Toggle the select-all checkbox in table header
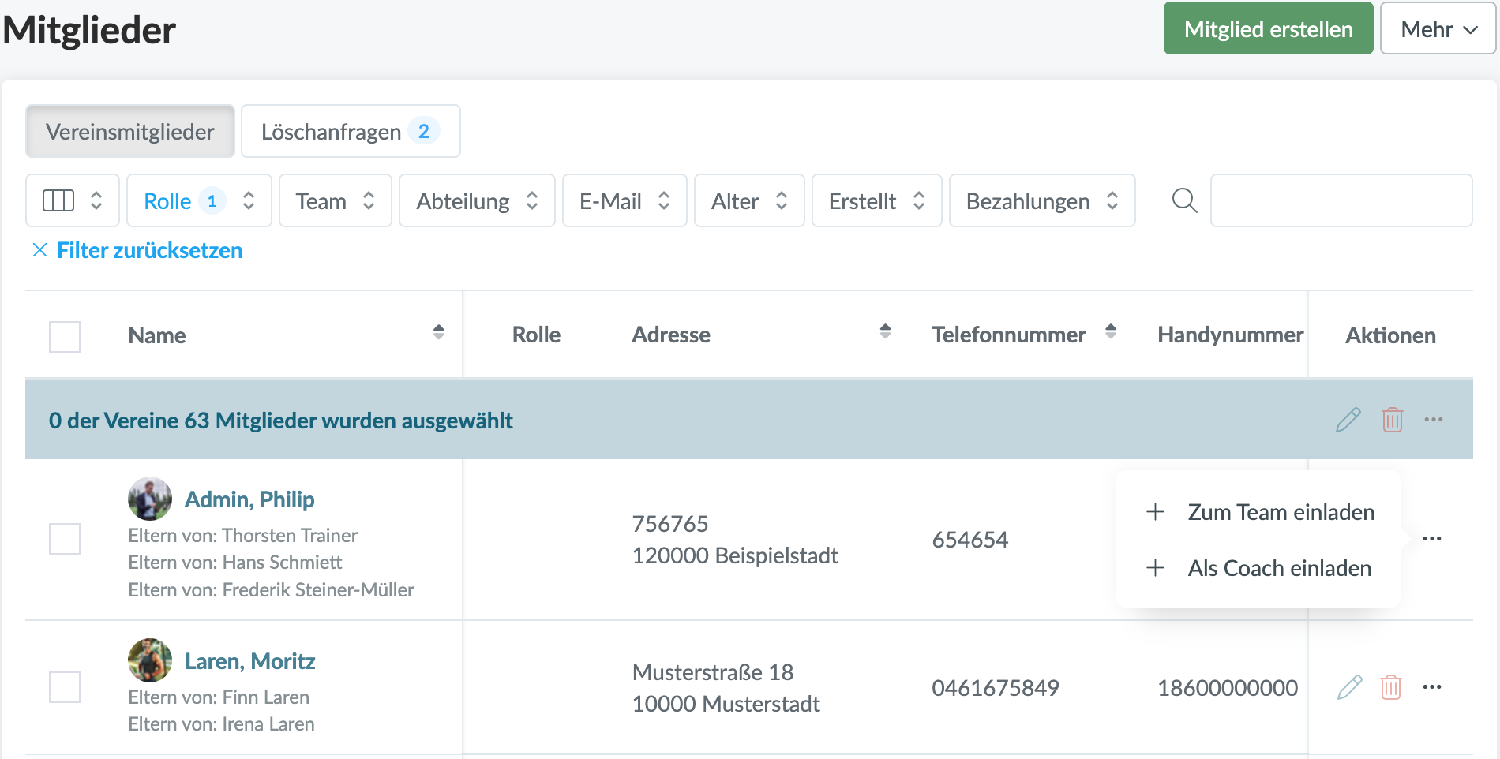The image size is (1500, 759). pyautogui.click(x=65, y=336)
